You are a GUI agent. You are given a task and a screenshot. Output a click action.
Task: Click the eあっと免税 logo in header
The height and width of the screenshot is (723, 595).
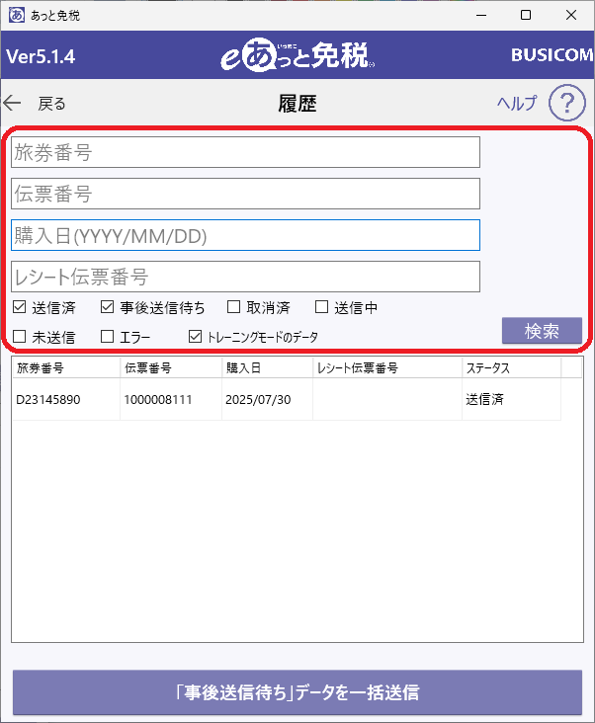click(x=297, y=56)
